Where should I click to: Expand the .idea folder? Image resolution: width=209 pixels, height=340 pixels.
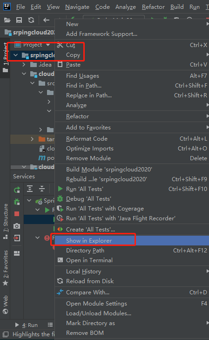click(24, 65)
